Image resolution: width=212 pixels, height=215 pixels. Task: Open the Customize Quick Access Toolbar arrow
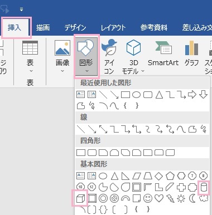(22, 9)
